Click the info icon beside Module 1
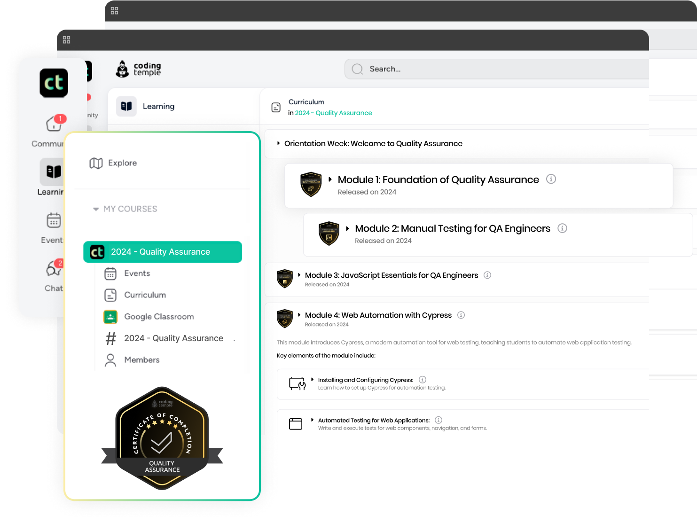This screenshot has width=697, height=523. coord(551,179)
